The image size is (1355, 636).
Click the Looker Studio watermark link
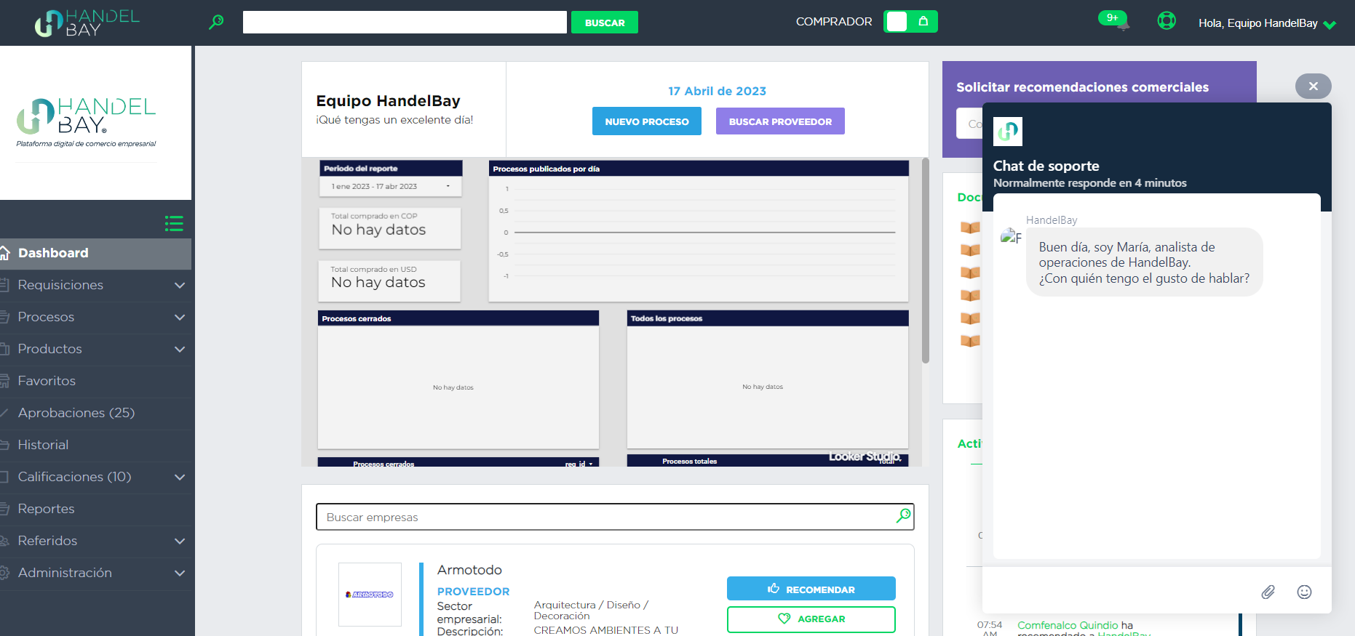click(x=865, y=456)
